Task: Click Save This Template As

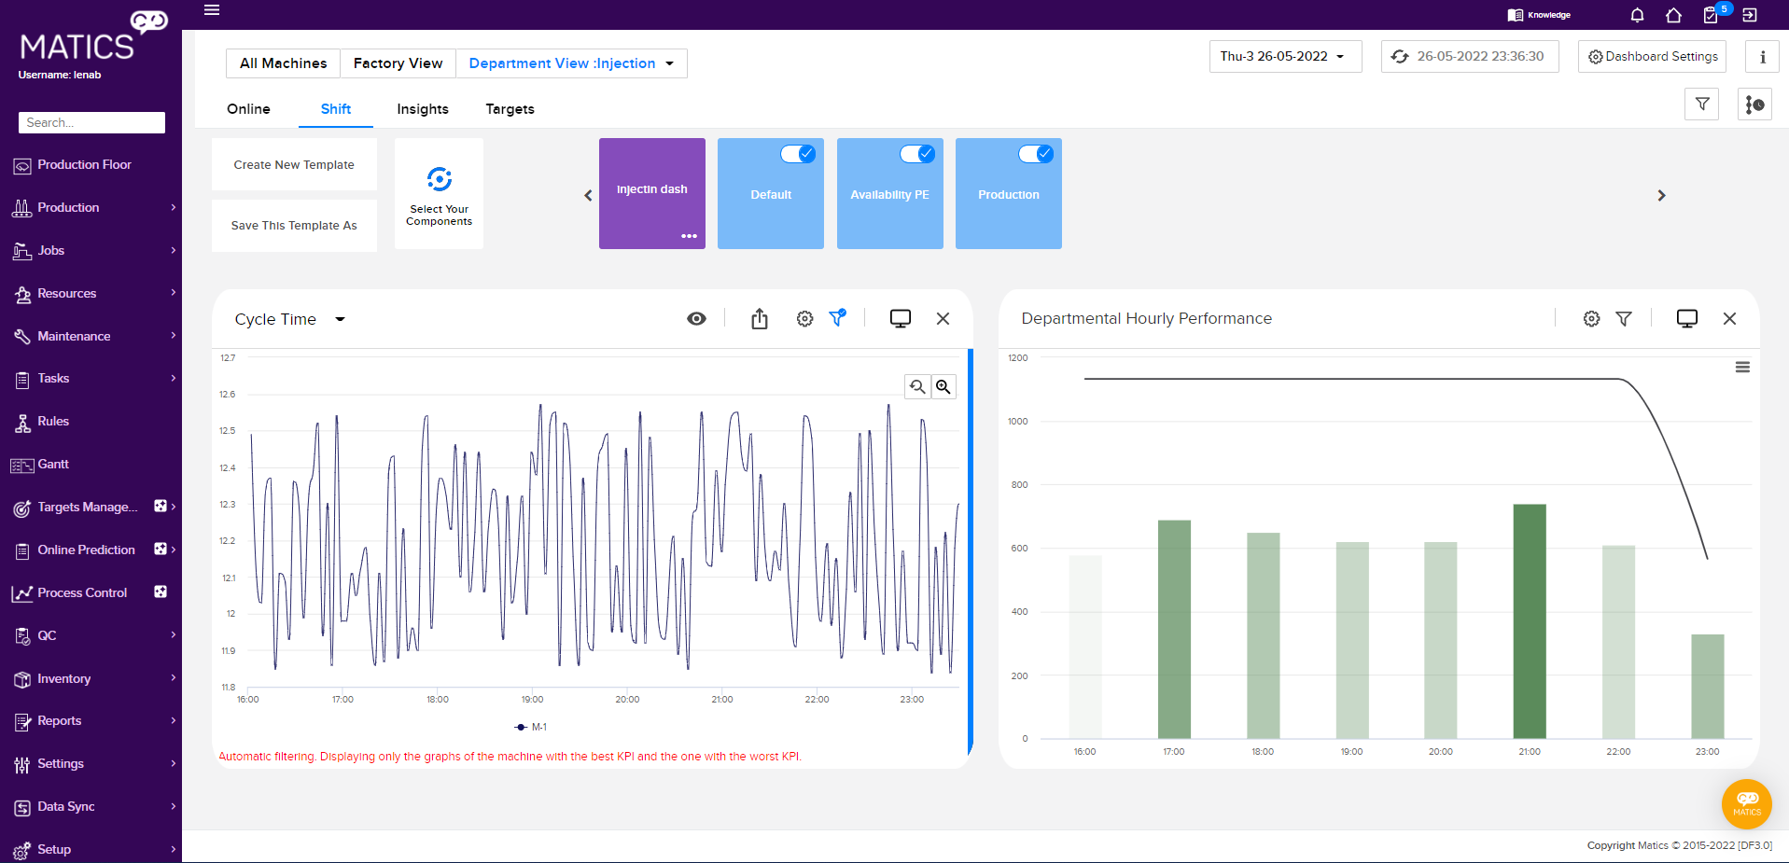Action: [x=294, y=226]
